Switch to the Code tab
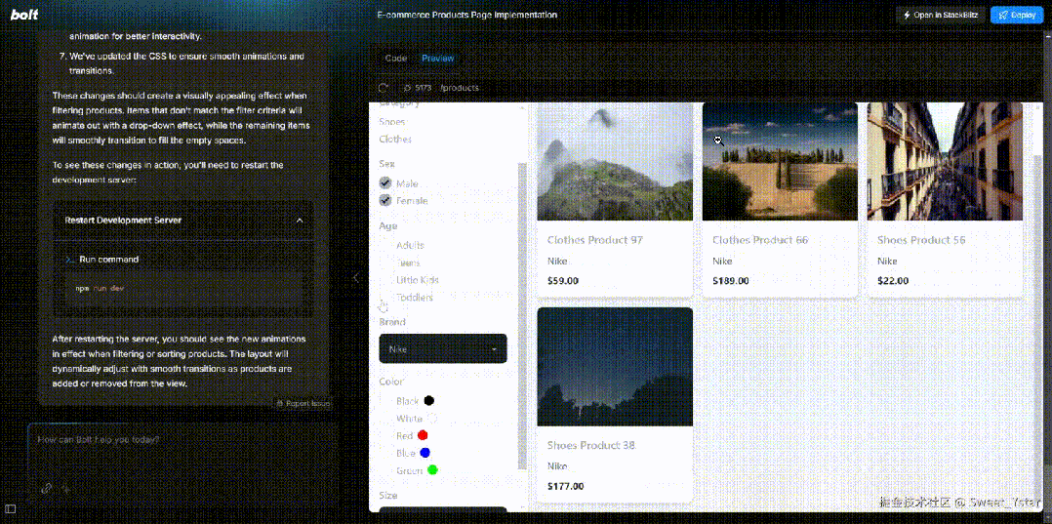The height and width of the screenshot is (524, 1052). click(x=396, y=59)
